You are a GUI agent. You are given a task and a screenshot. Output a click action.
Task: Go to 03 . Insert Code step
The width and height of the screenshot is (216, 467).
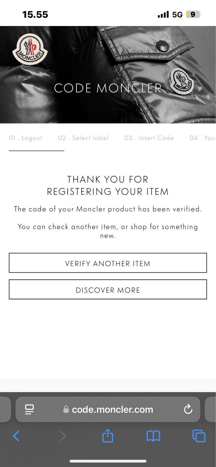click(149, 138)
